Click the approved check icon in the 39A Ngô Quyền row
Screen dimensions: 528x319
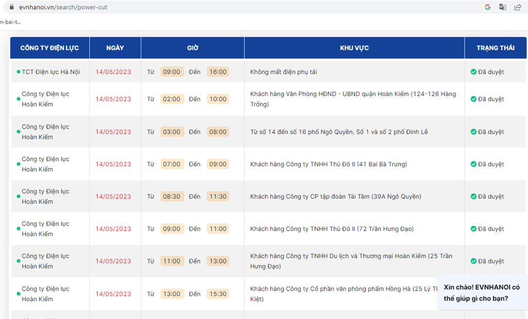(x=473, y=197)
